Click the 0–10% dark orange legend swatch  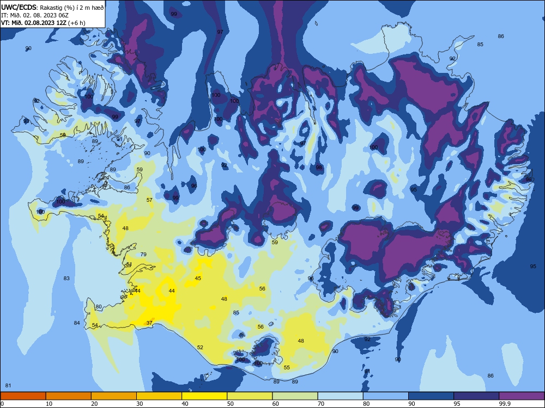(x=23, y=396)
